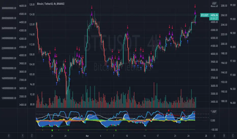Image resolution: width=237 pixels, height=139 pixels.
Task: Click the red sell arrow above the latest candle
Action: tap(195, 6)
